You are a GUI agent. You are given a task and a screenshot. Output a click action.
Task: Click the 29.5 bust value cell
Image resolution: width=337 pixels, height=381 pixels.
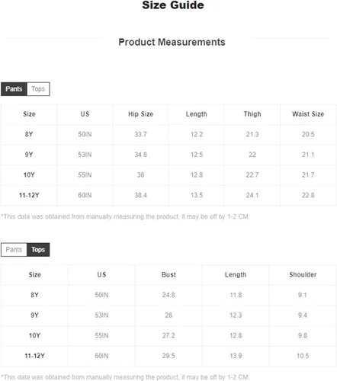click(x=168, y=356)
